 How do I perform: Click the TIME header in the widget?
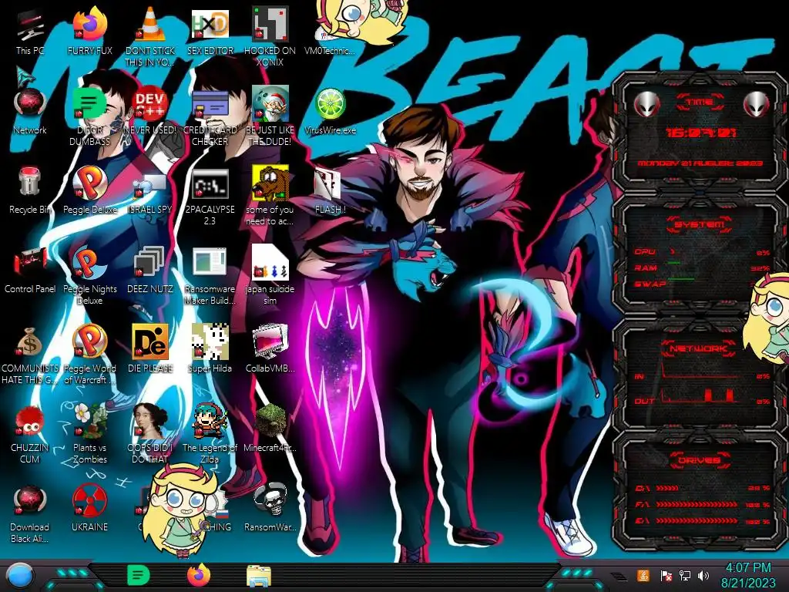coord(700,103)
